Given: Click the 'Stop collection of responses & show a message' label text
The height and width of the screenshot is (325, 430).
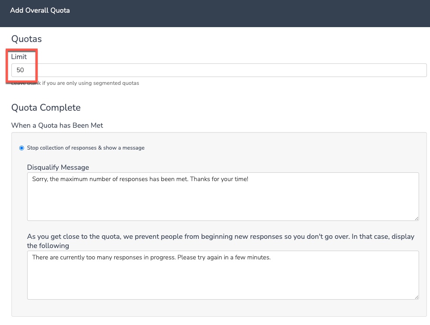Looking at the screenshot, I should (x=86, y=148).
